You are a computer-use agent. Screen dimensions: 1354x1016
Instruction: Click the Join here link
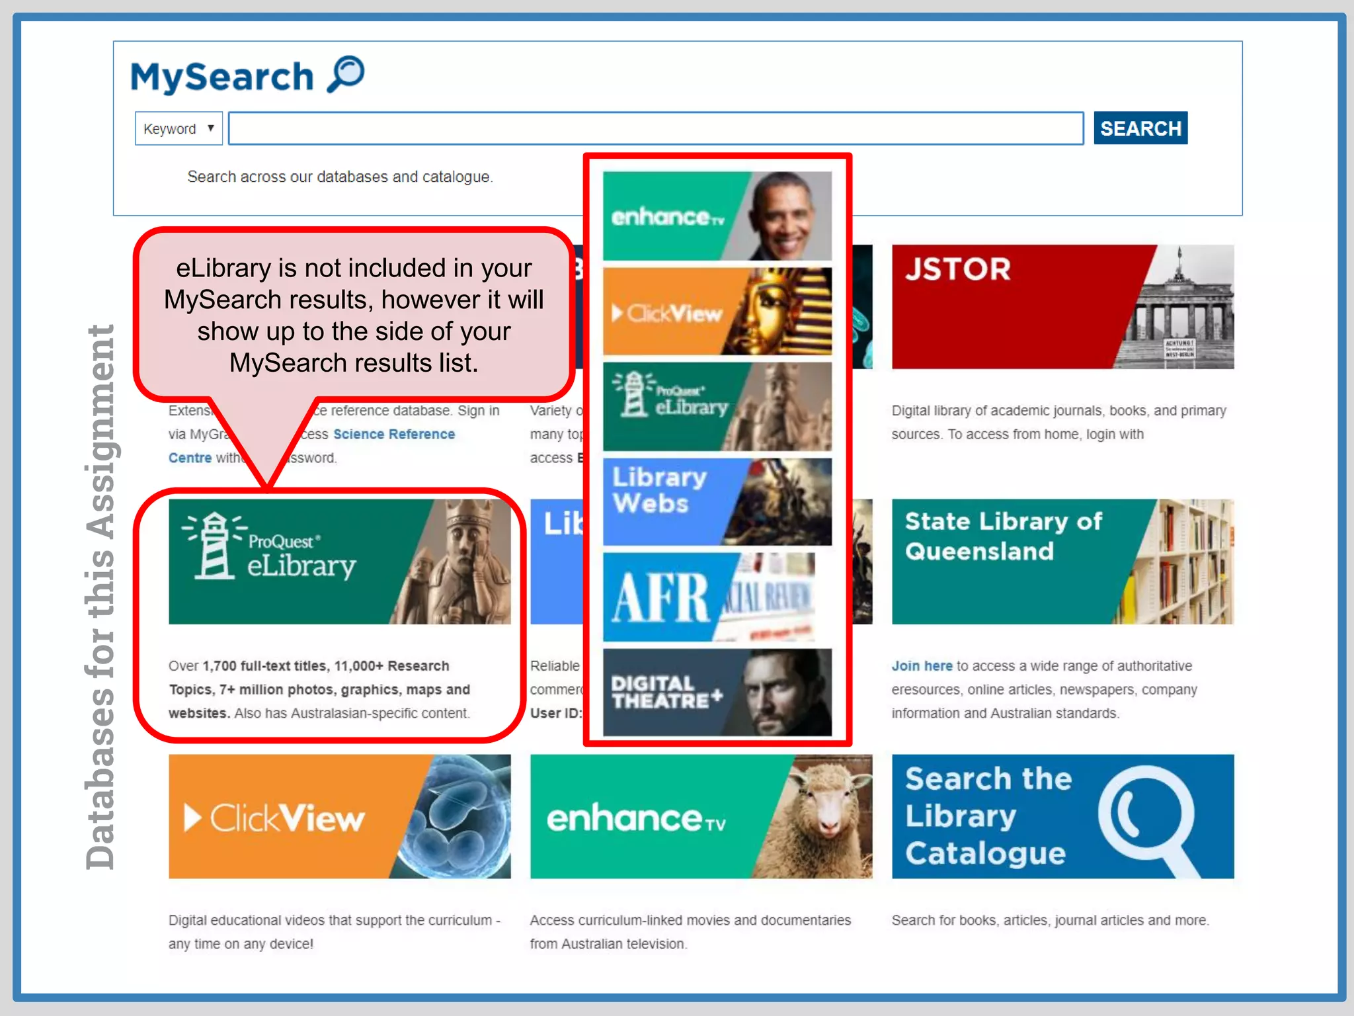point(922,666)
